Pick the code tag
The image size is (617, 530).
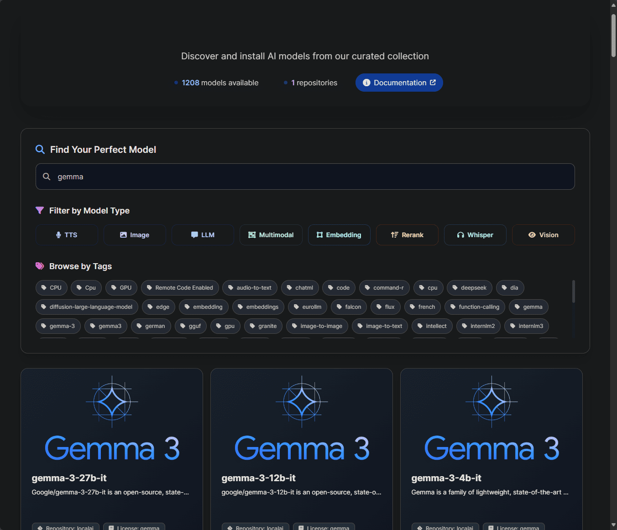click(339, 288)
